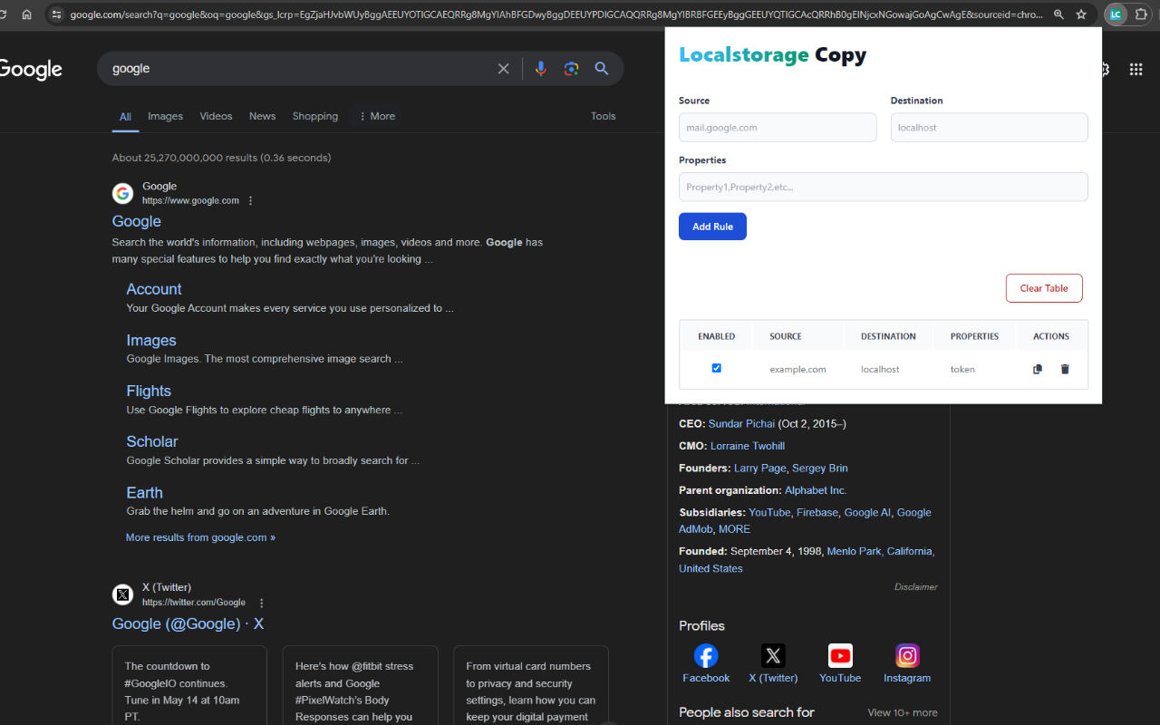Open the three-dot menu beside google.com result
The height and width of the screenshot is (725, 1160).
tap(250, 200)
